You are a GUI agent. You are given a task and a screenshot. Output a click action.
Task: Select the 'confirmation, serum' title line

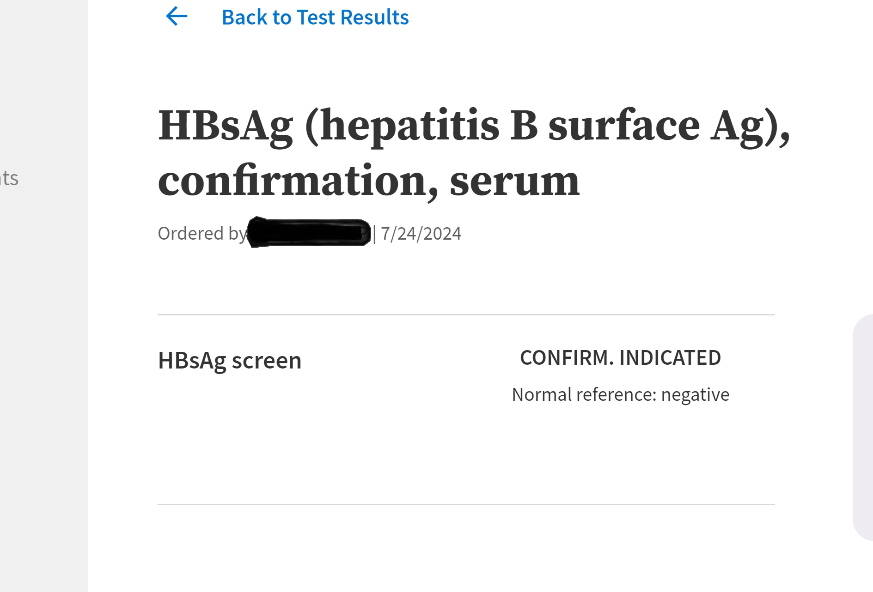(368, 181)
